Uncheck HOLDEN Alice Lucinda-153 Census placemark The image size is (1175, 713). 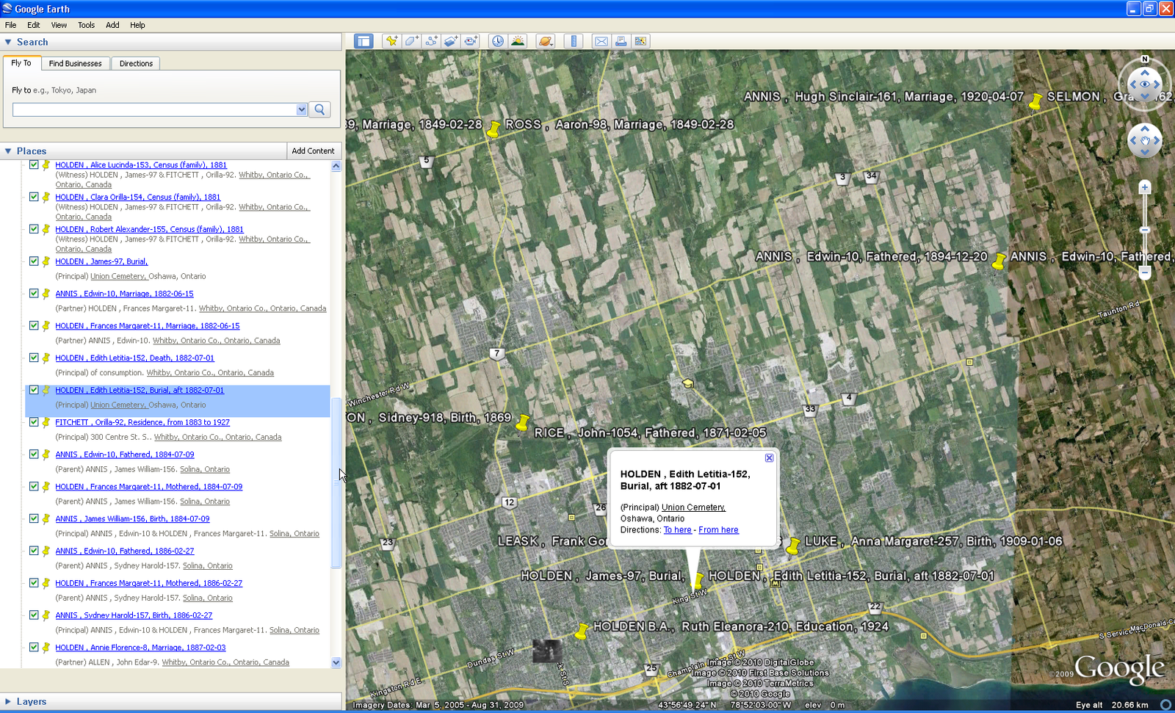tap(34, 165)
